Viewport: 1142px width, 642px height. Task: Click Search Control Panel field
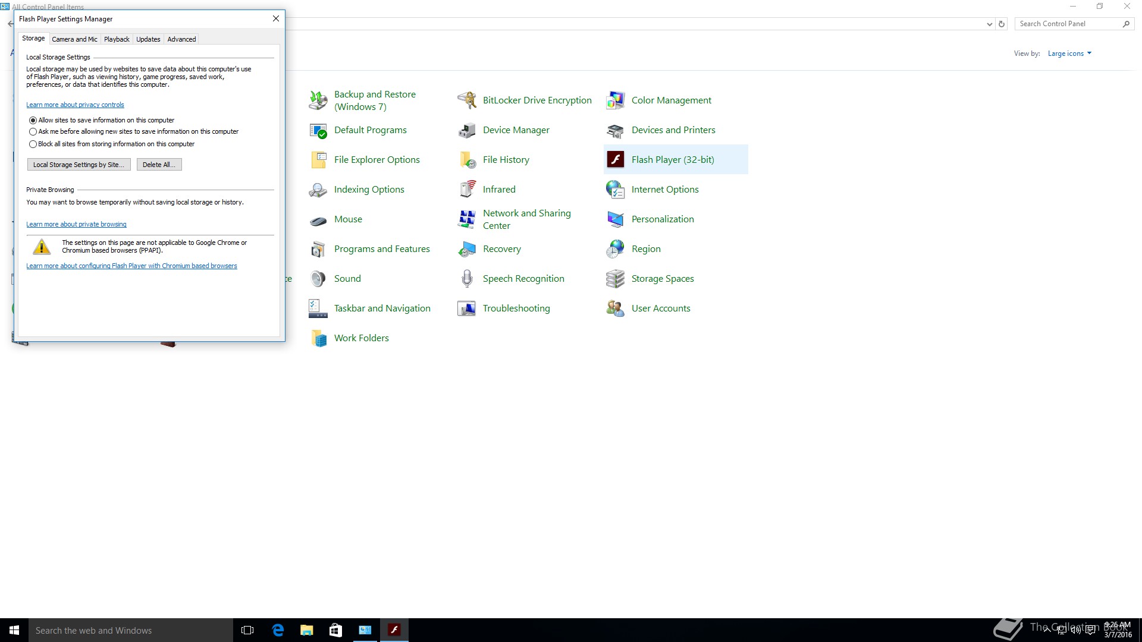click(x=1068, y=24)
